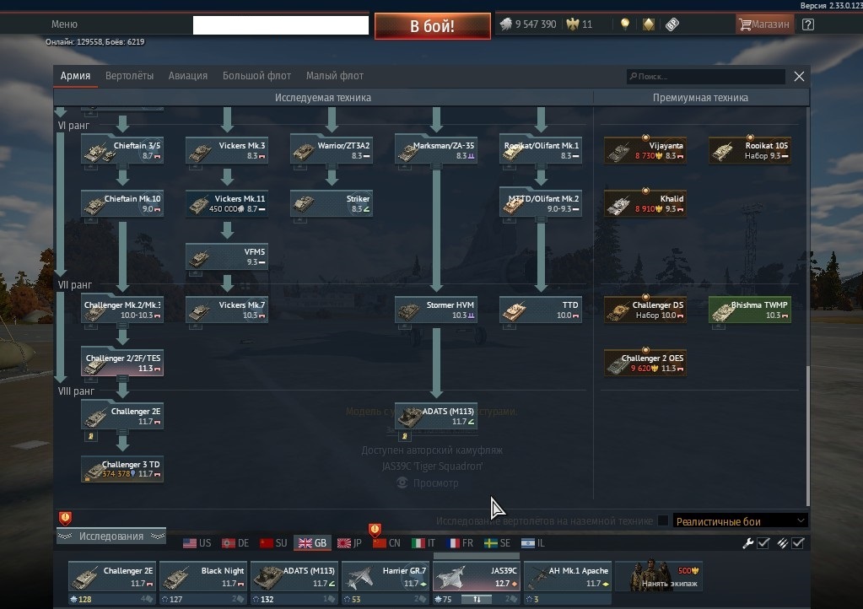Click the silver lions balance icon
The height and width of the screenshot is (609, 863).
pyautogui.click(x=506, y=24)
